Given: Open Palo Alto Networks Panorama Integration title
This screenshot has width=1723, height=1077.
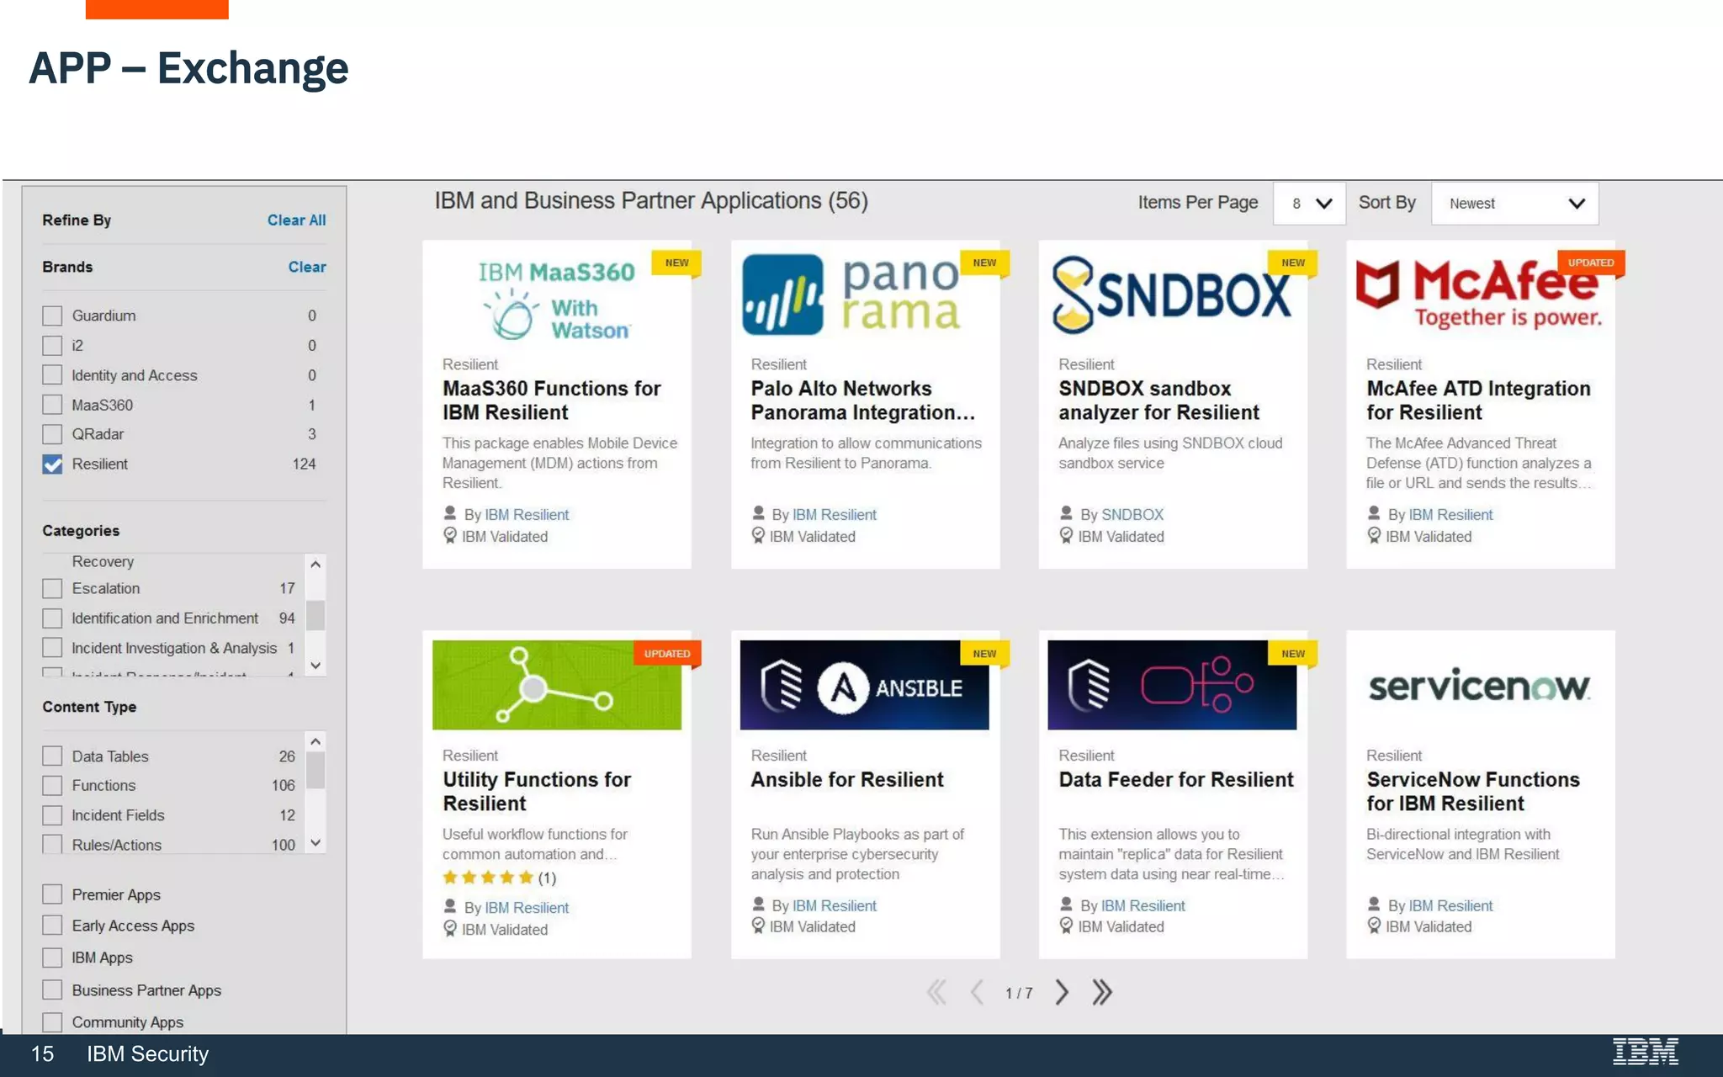Looking at the screenshot, I should coord(862,401).
